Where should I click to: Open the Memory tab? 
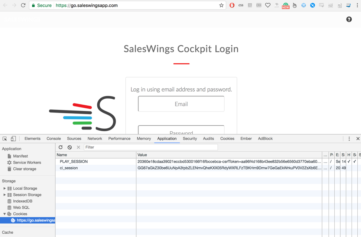click(x=144, y=139)
